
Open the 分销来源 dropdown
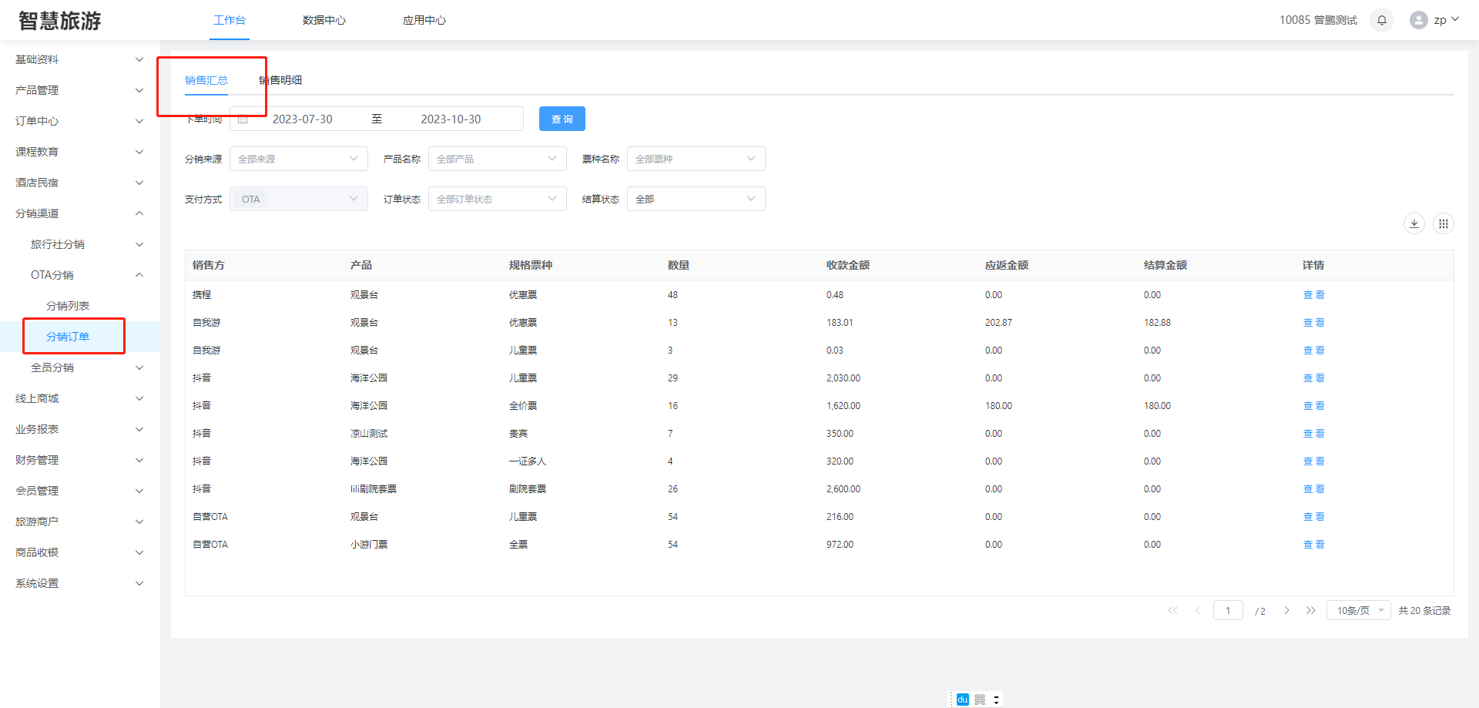pyautogui.click(x=298, y=159)
